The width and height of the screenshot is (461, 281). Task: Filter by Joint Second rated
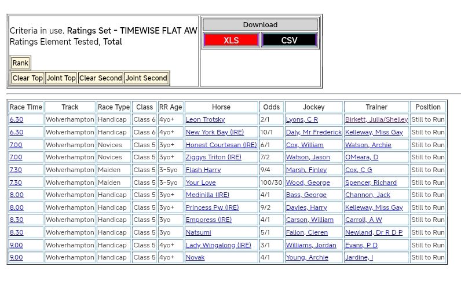click(147, 78)
